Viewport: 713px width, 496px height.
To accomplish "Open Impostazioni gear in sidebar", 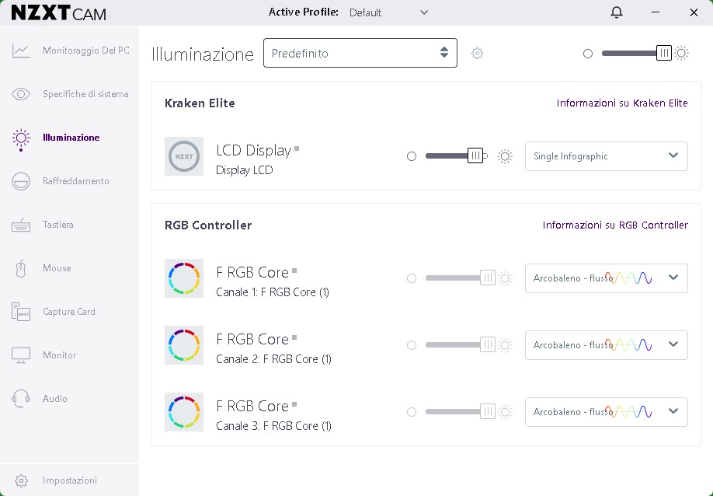I will [22, 480].
